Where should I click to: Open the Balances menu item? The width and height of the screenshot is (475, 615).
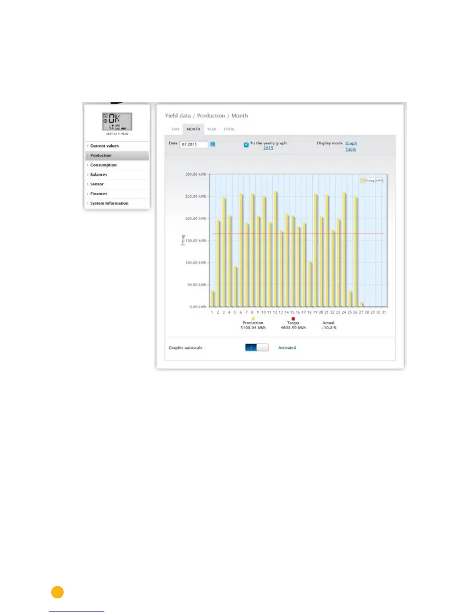pyautogui.click(x=117, y=175)
